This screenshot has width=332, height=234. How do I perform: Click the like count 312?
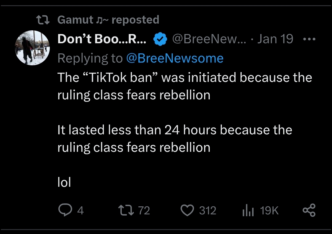(207, 211)
